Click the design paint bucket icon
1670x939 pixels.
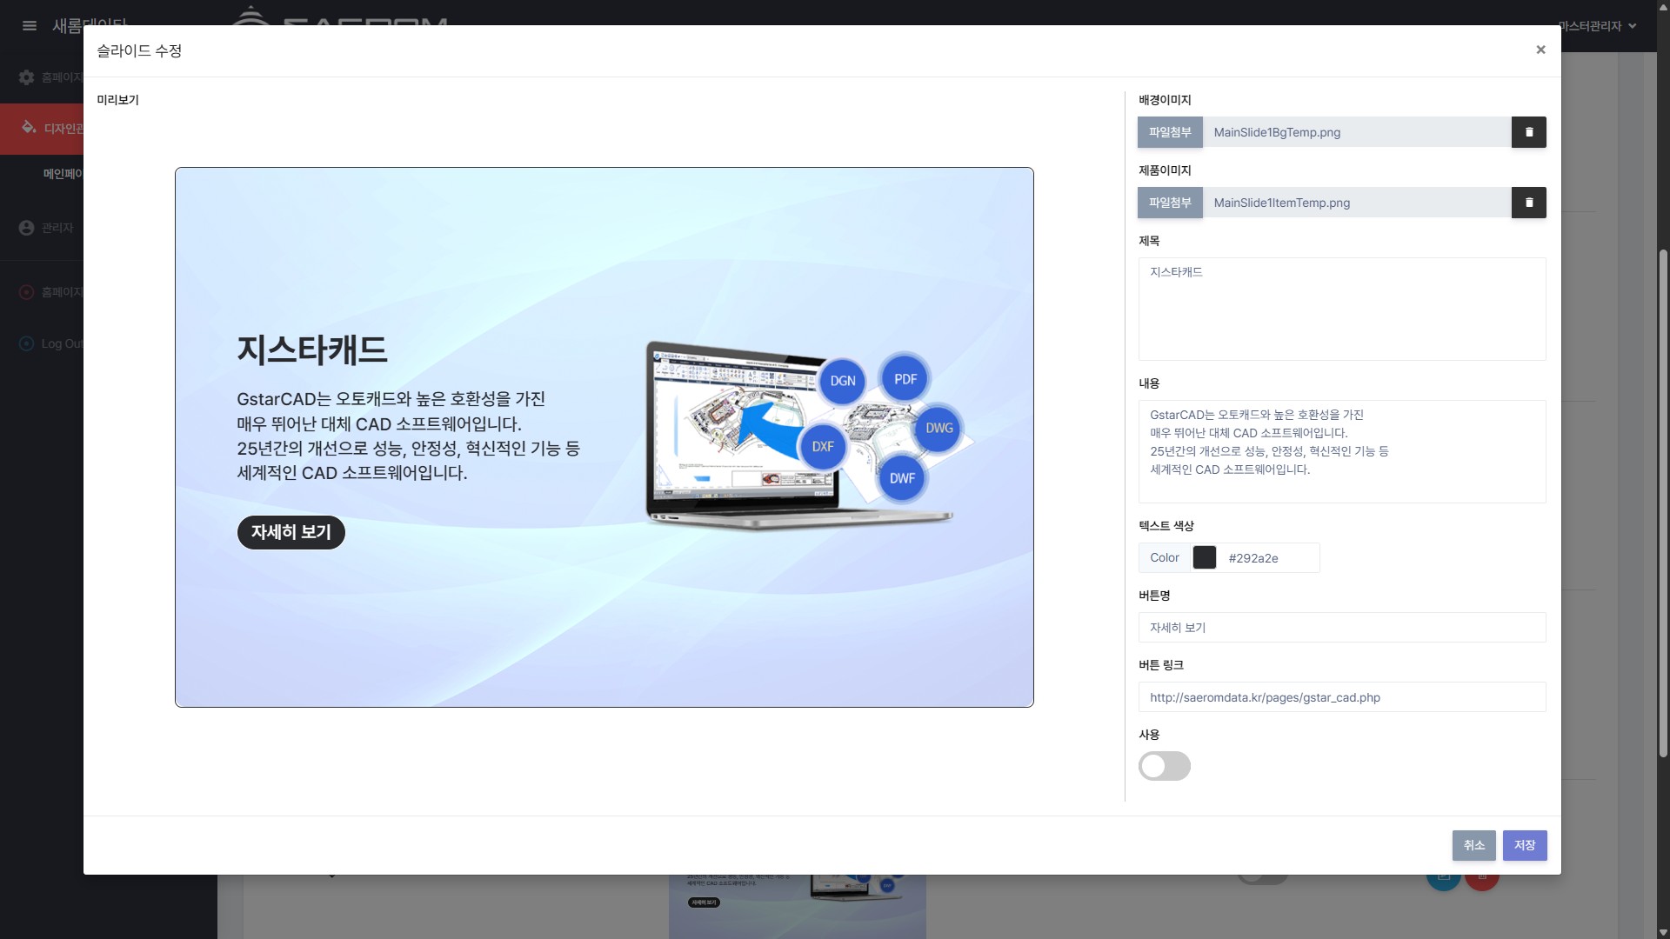point(29,128)
